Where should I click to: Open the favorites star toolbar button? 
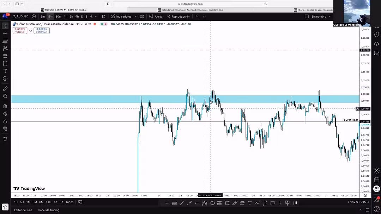pyautogui.click(x=5, y=207)
